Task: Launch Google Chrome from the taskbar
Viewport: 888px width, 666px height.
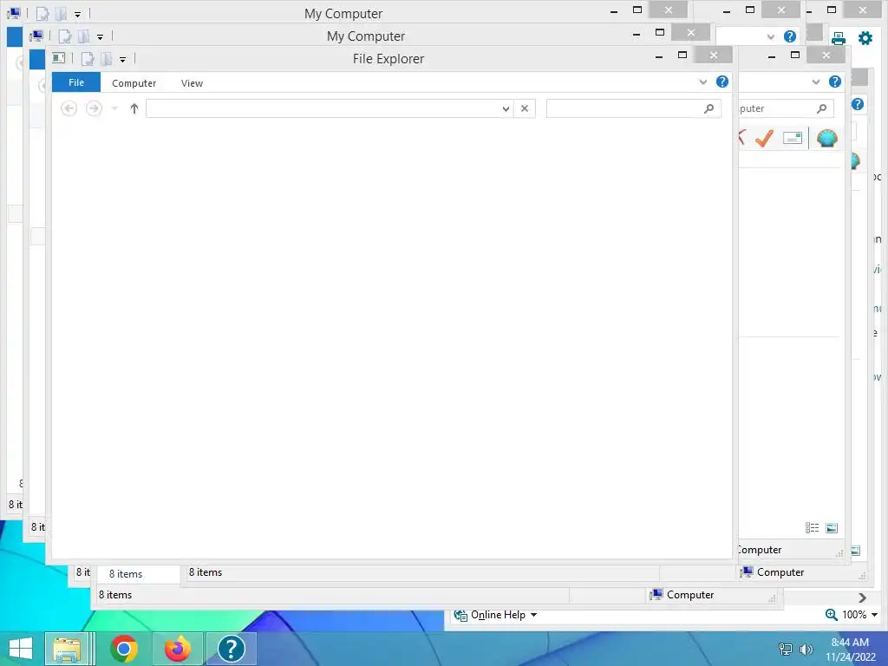Action: [124, 649]
